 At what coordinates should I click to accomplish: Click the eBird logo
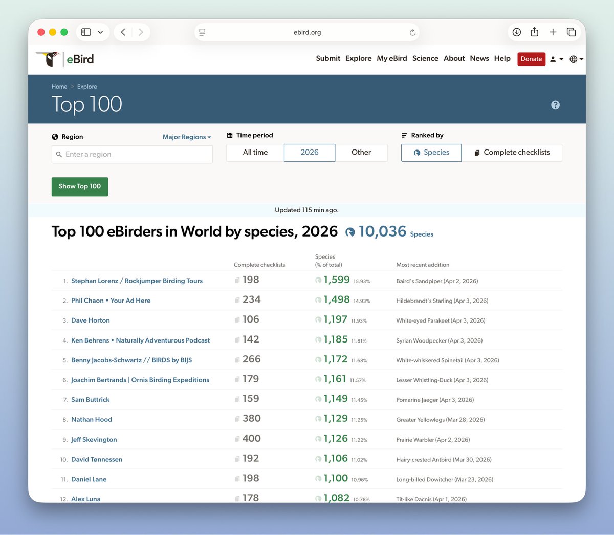(65, 59)
